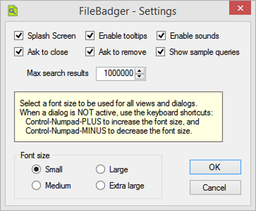Select the Medium font size option
The image size is (256, 211).
tap(36, 185)
